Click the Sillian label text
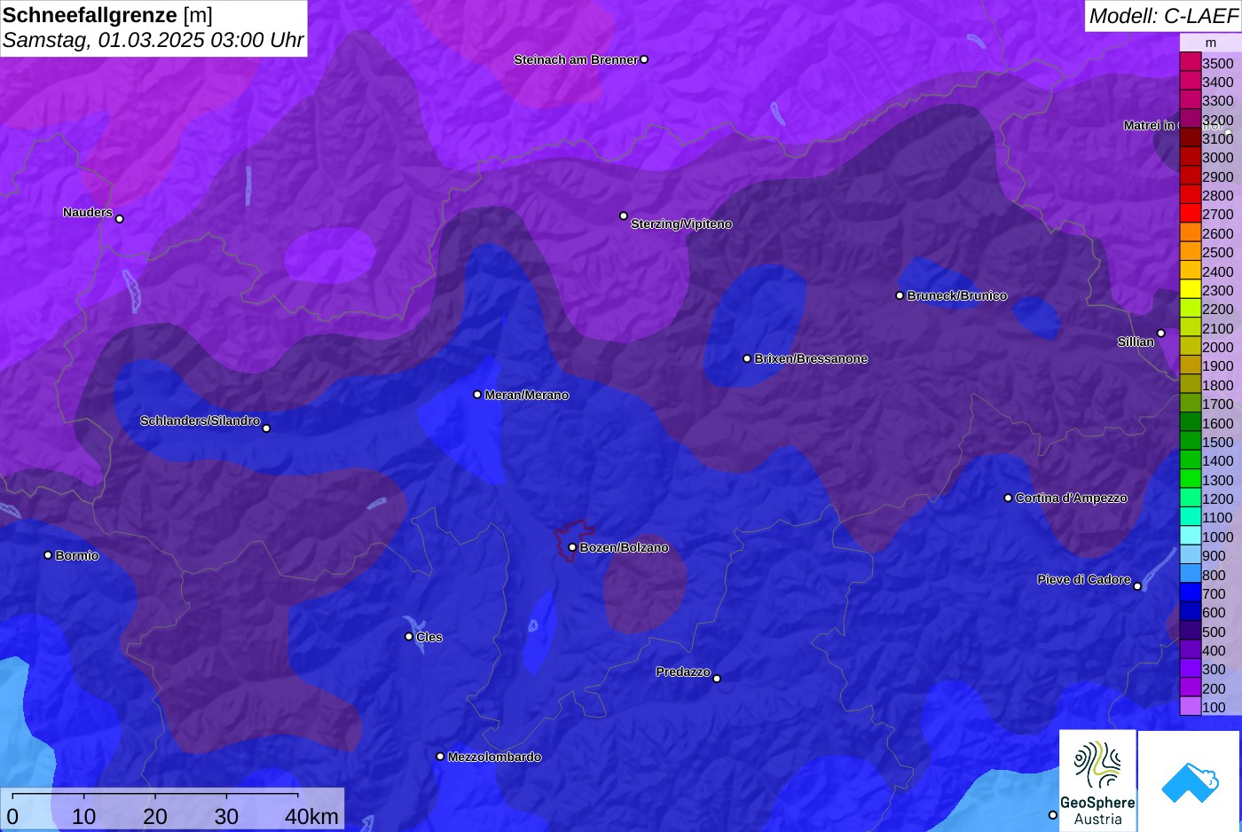Viewport: 1242px width, 832px height. tap(1136, 341)
